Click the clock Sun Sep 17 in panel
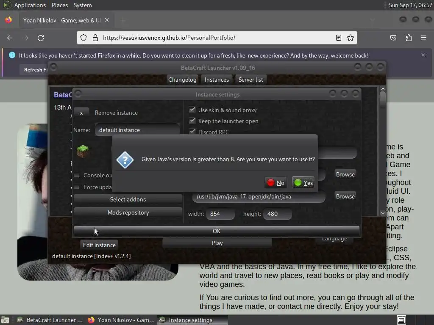 pos(410,5)
